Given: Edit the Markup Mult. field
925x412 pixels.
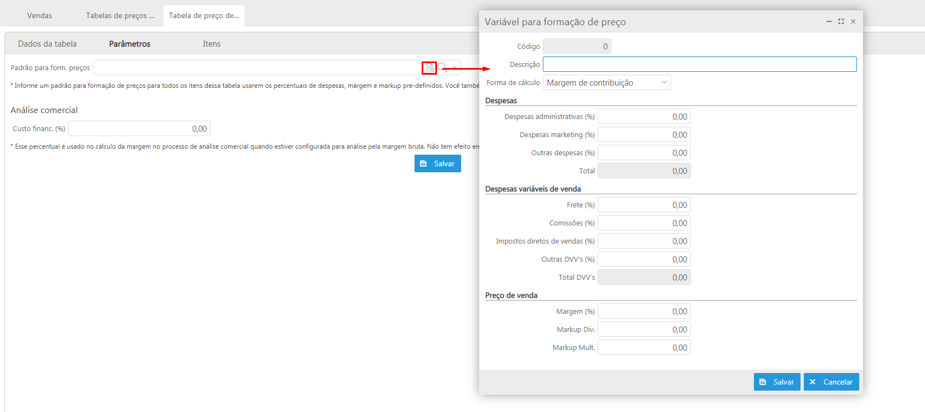Looking at the screenshot, I should (644, 347).
